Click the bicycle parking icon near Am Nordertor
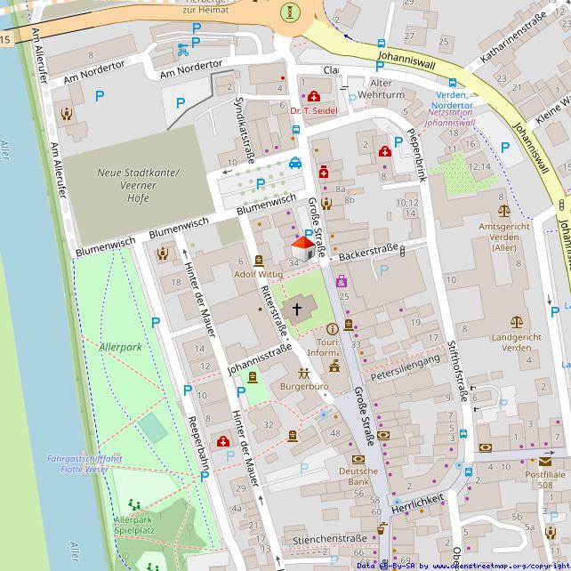The image size is (571, 571). [x=182, y=49]
